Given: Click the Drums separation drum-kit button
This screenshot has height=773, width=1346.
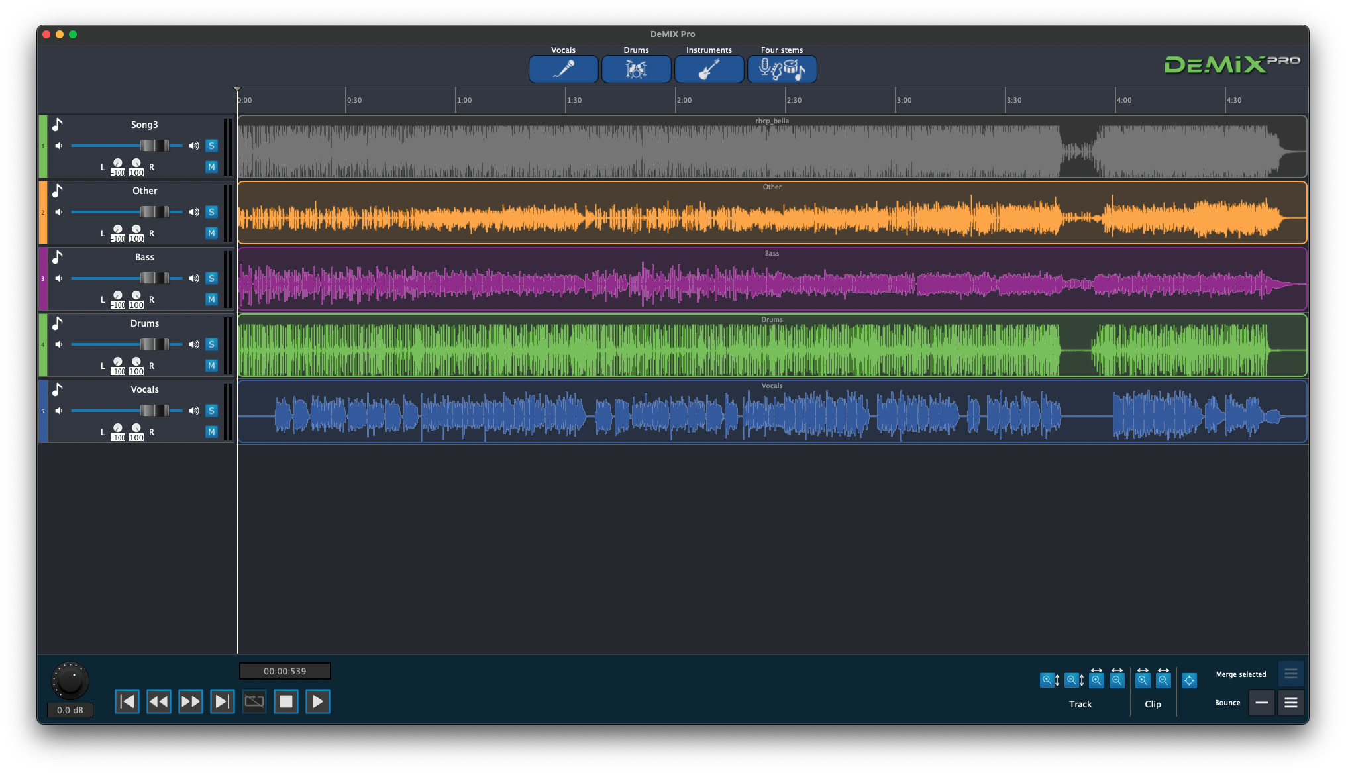Looking at the screenshot, I should 636,69.
